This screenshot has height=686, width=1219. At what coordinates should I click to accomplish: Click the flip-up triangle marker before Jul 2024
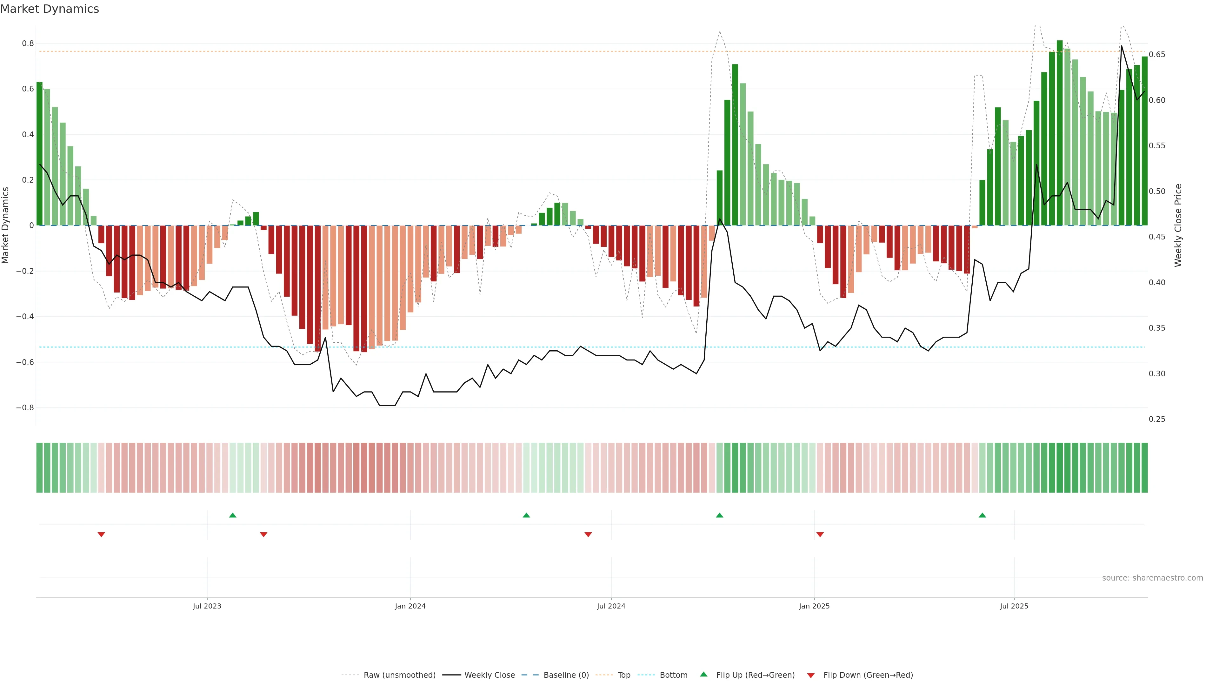pos(526,515)
